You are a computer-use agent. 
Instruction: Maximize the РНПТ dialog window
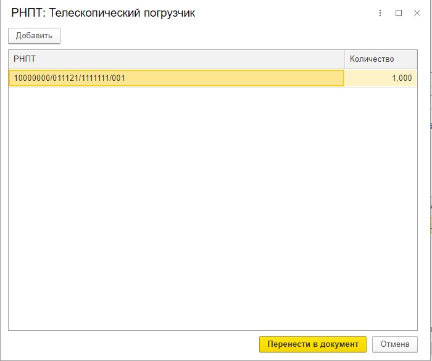point(399,13)
